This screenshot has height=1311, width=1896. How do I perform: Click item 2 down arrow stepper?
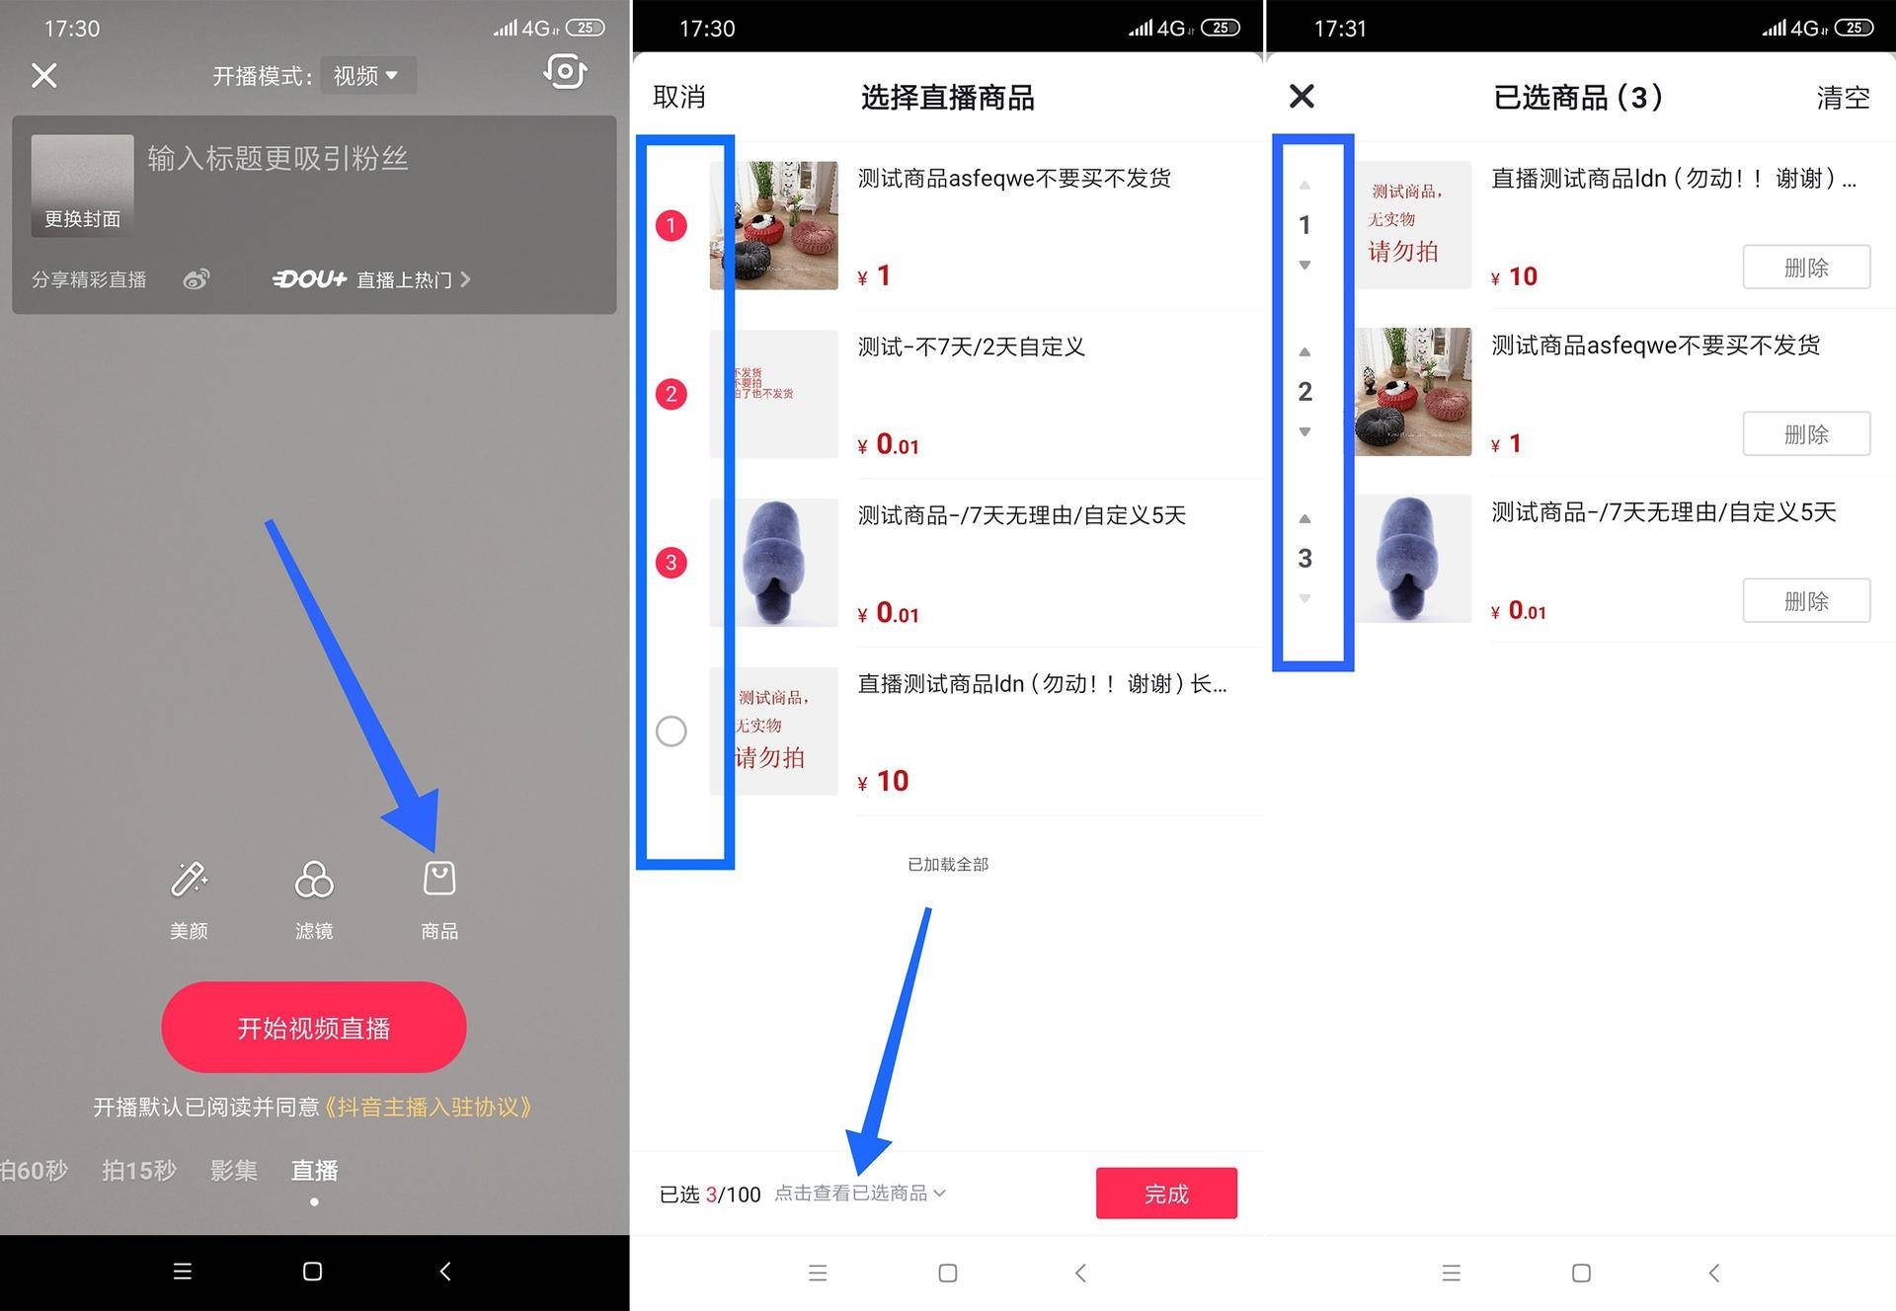(x=1308, y=436)
